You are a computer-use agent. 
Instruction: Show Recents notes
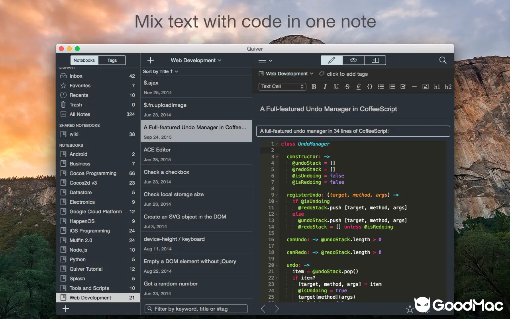click(98, 95)
